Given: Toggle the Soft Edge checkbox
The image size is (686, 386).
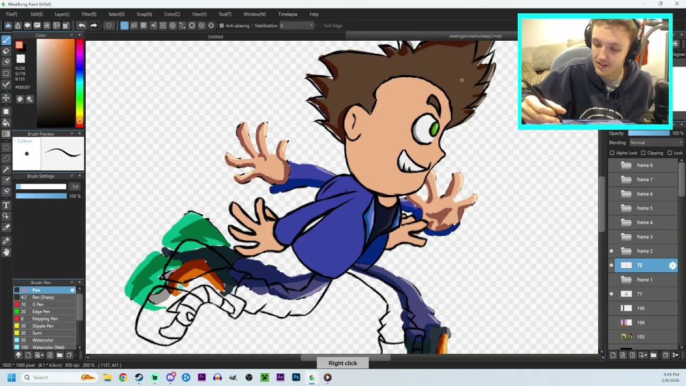Looking at the screenshot, I should tap(320, 26).
